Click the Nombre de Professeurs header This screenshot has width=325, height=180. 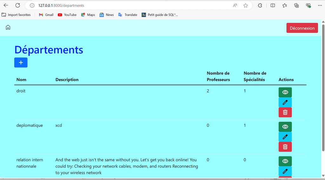tap(218, 76)
